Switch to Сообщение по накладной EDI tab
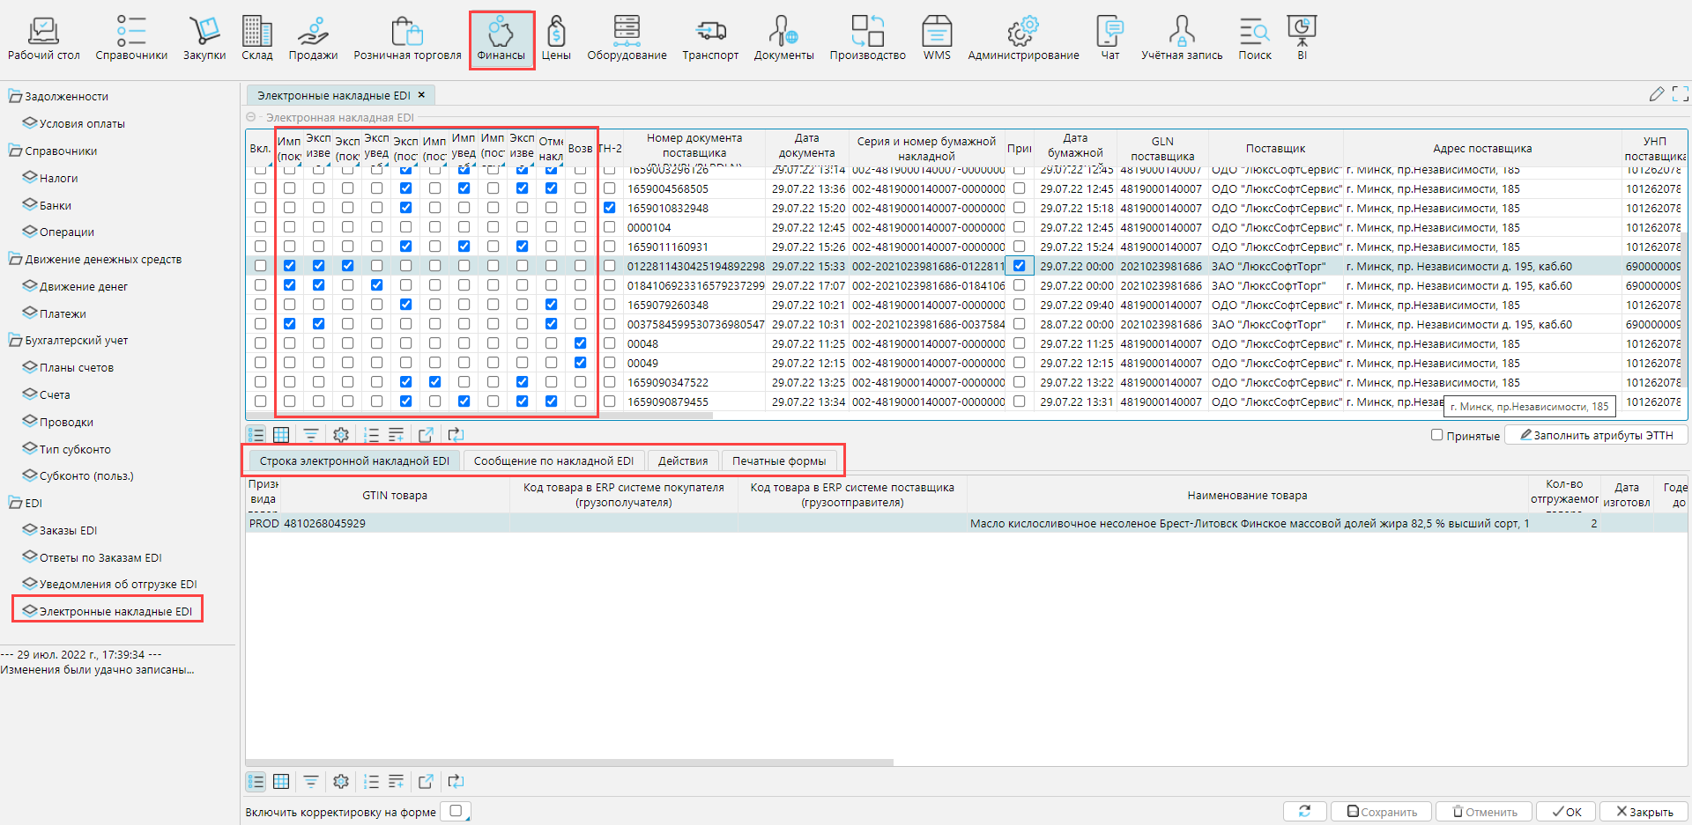This screenshot has width=1692, height=825. tap(553, 460)
